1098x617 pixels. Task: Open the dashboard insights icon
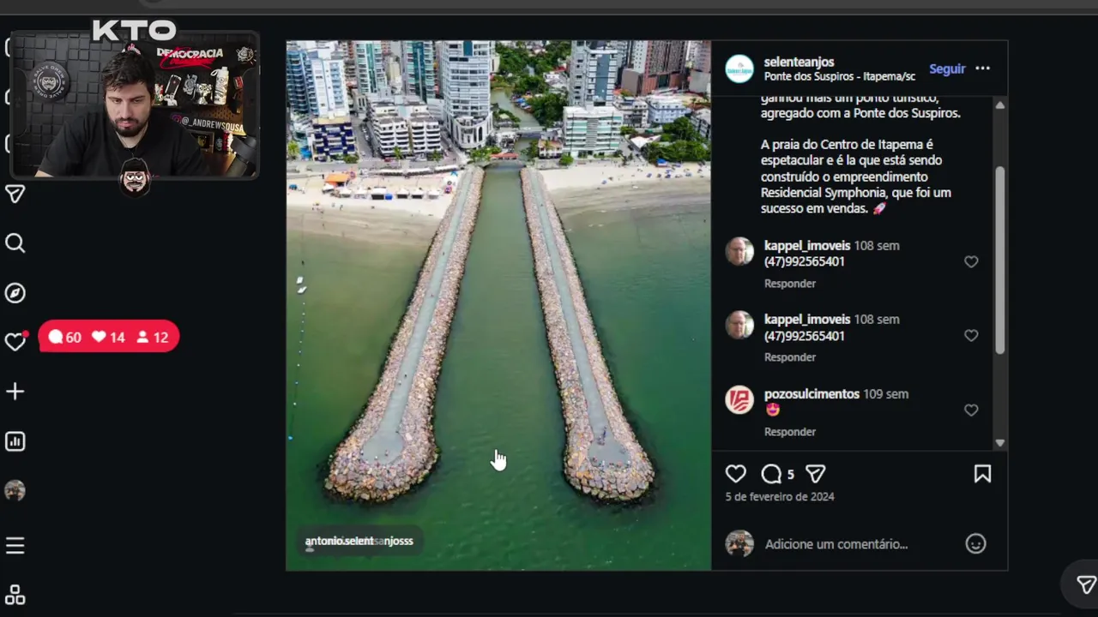(x=15, y=441)
